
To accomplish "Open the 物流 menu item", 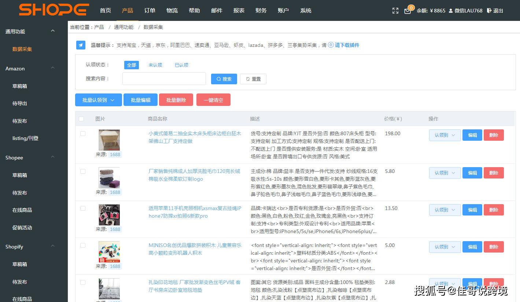I will tap(172, 11).
